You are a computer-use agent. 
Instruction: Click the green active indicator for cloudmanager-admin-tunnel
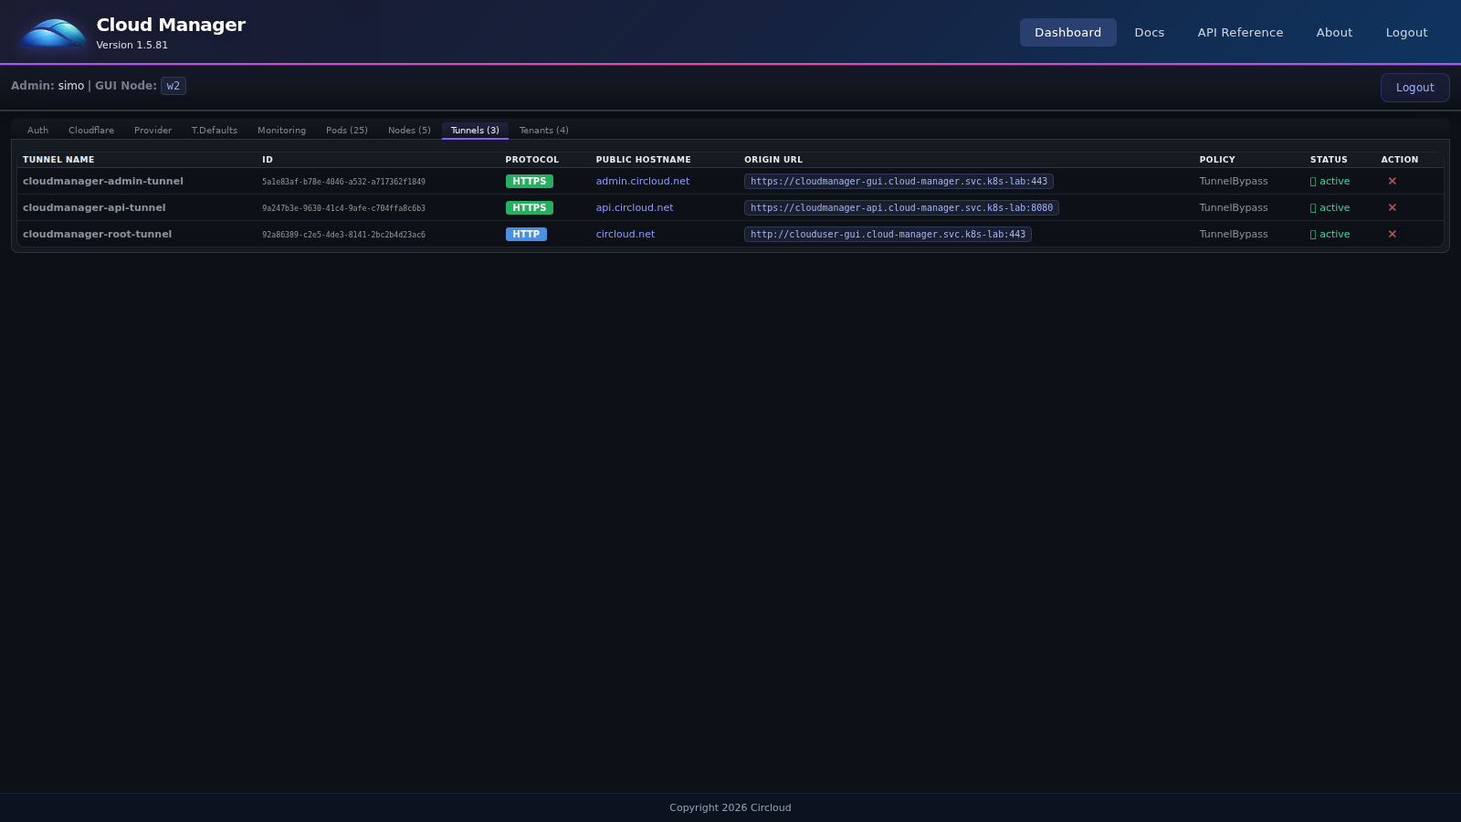1330,181
